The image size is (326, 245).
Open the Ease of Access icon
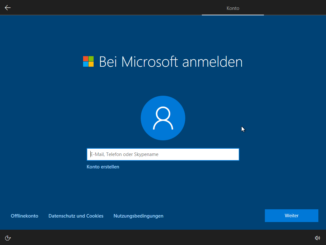coord(8,238)
